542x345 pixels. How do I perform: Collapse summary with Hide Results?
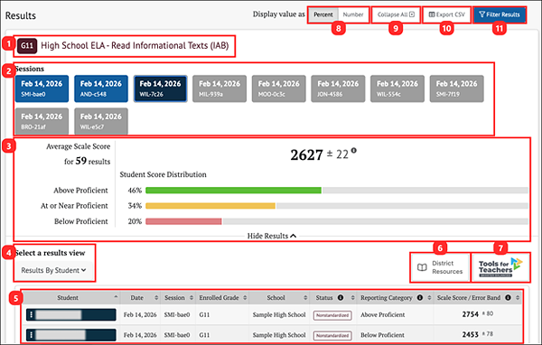pos(272,236)
